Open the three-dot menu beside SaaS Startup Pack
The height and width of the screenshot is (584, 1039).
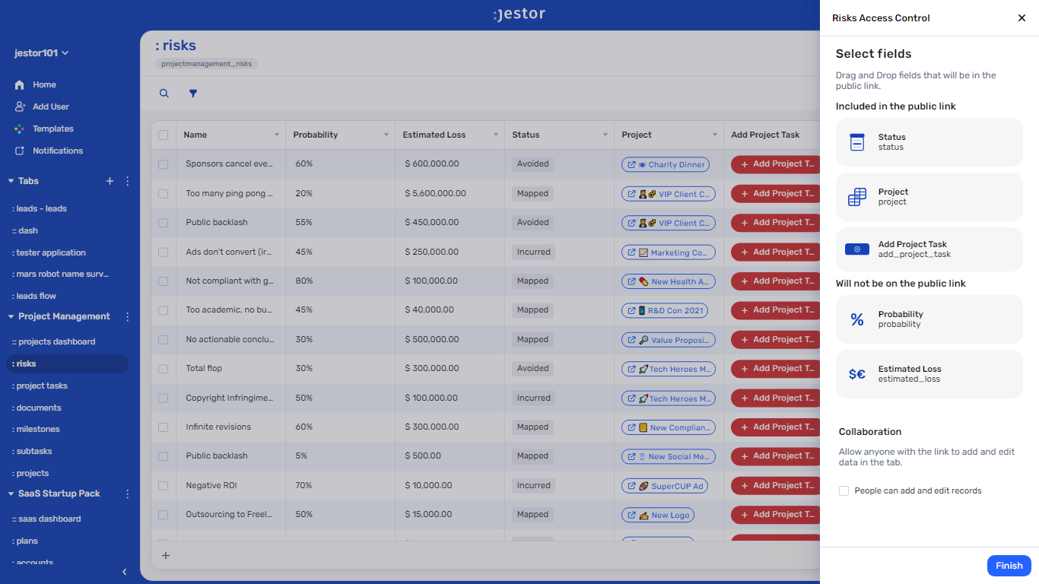click(x=128, y=494)
